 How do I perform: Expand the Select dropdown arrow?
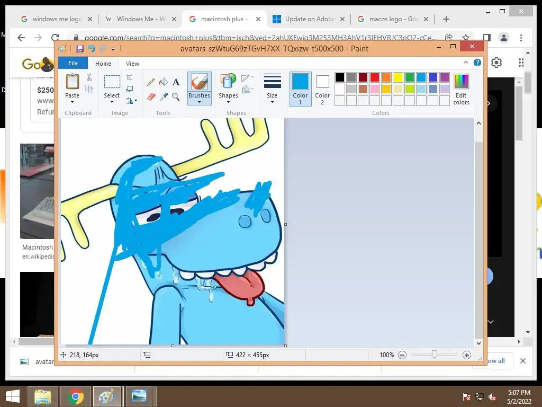coord(112,102)
